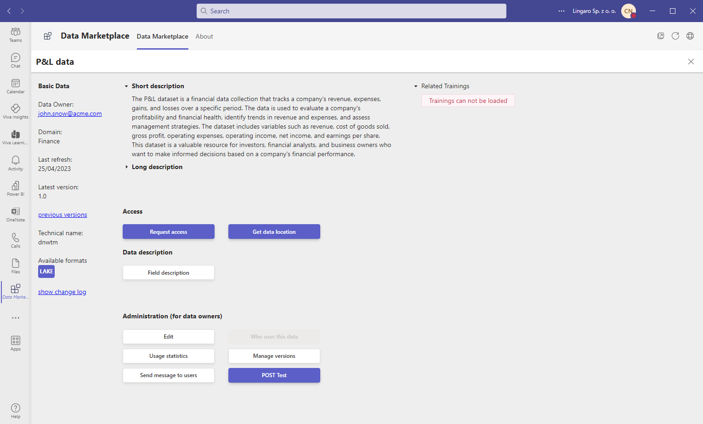Open OneNote from sidebar
This screenshot has width=703, height=424.
16,215
